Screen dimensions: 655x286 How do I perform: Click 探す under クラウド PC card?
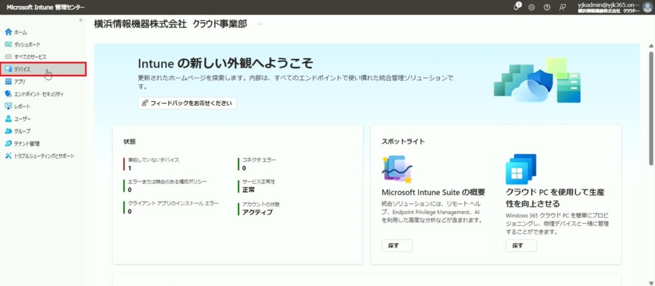coord(521,246)
